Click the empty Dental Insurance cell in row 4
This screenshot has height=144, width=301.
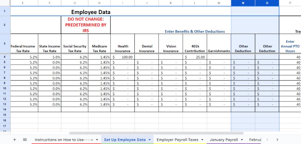tap(147, 57)
